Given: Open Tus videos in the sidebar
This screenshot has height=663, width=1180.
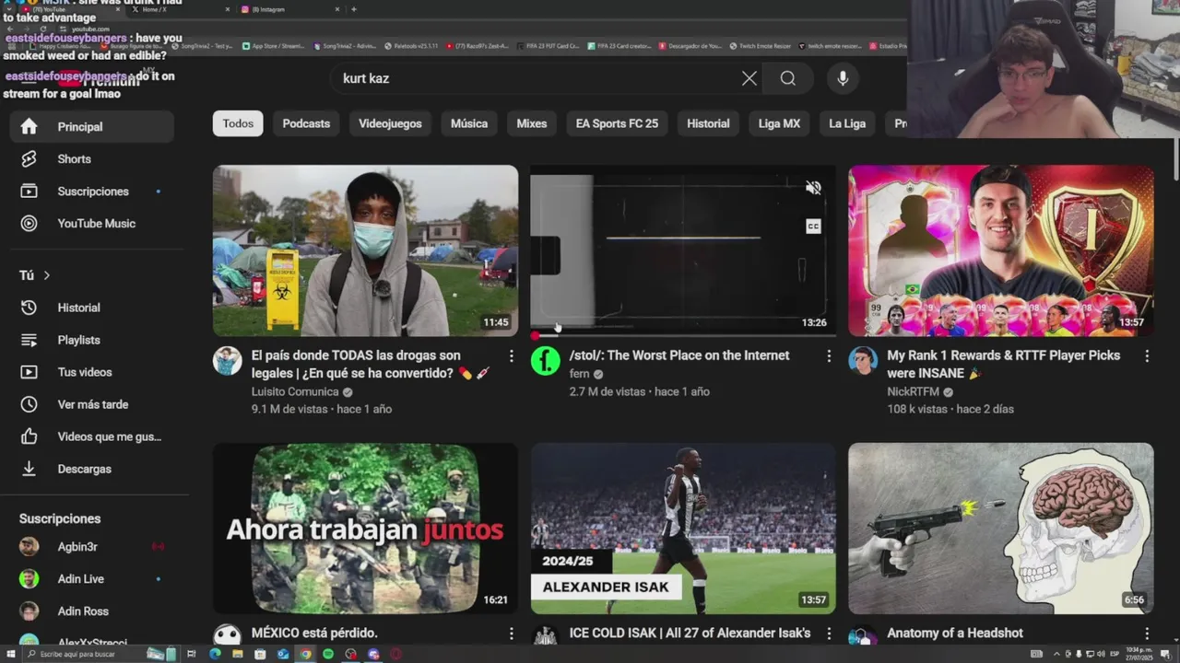Looking at the screenshot, I should coord(92,372).
